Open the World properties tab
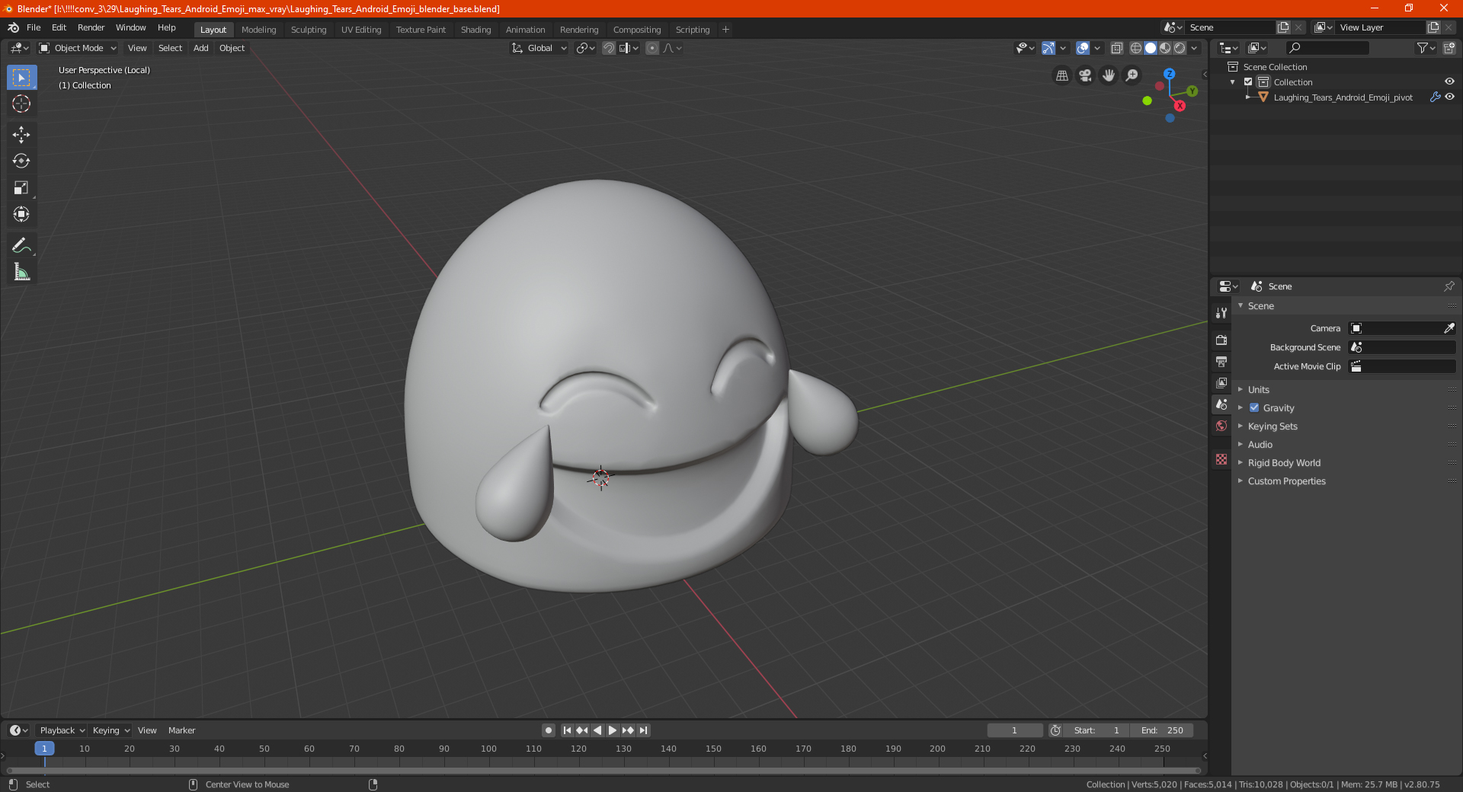This screenshot has width=1463, height=792. (1221, 426)
